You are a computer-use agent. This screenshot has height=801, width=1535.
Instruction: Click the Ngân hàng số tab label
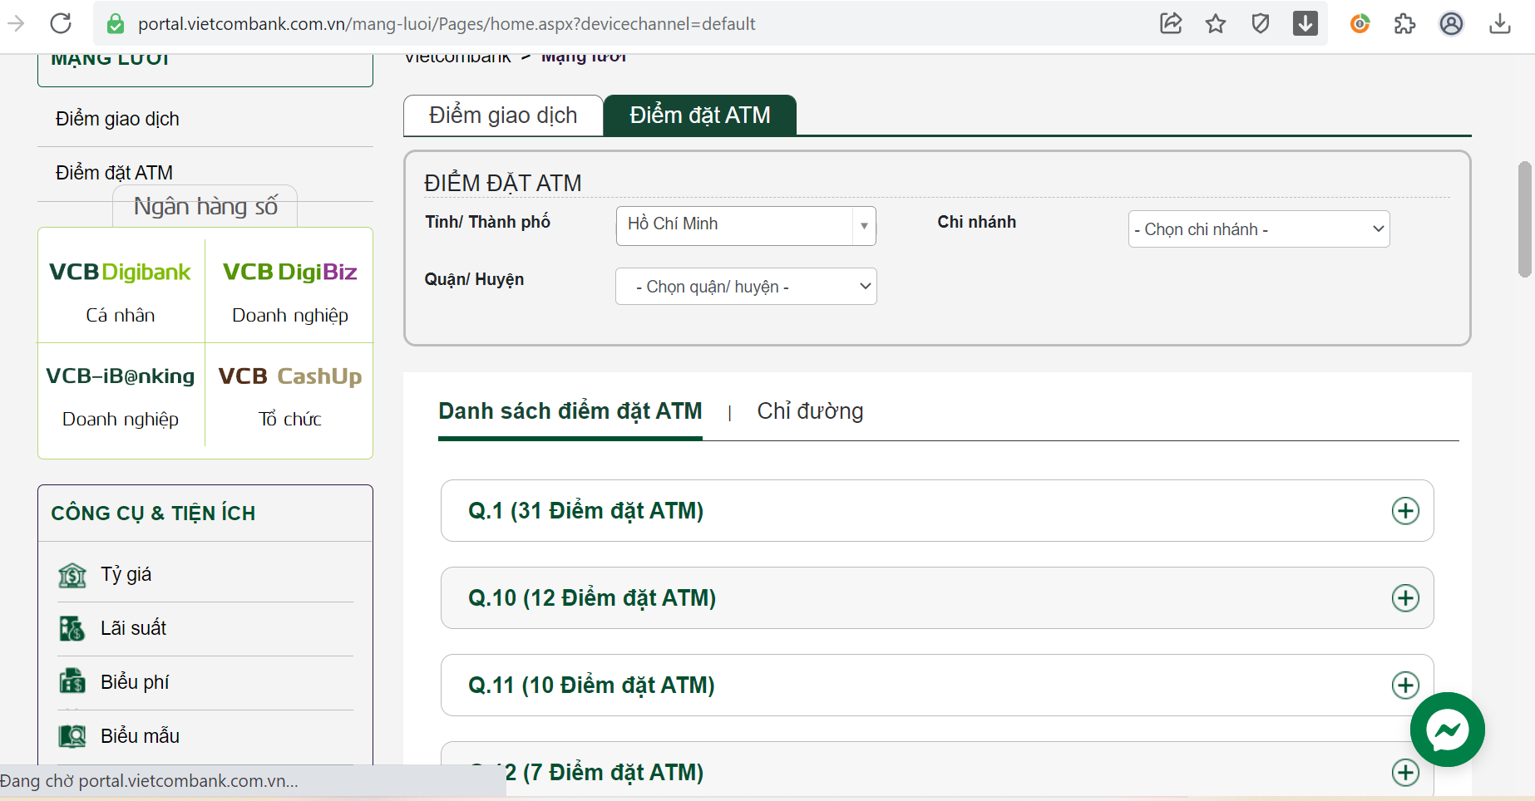click(x=205, y=206)
